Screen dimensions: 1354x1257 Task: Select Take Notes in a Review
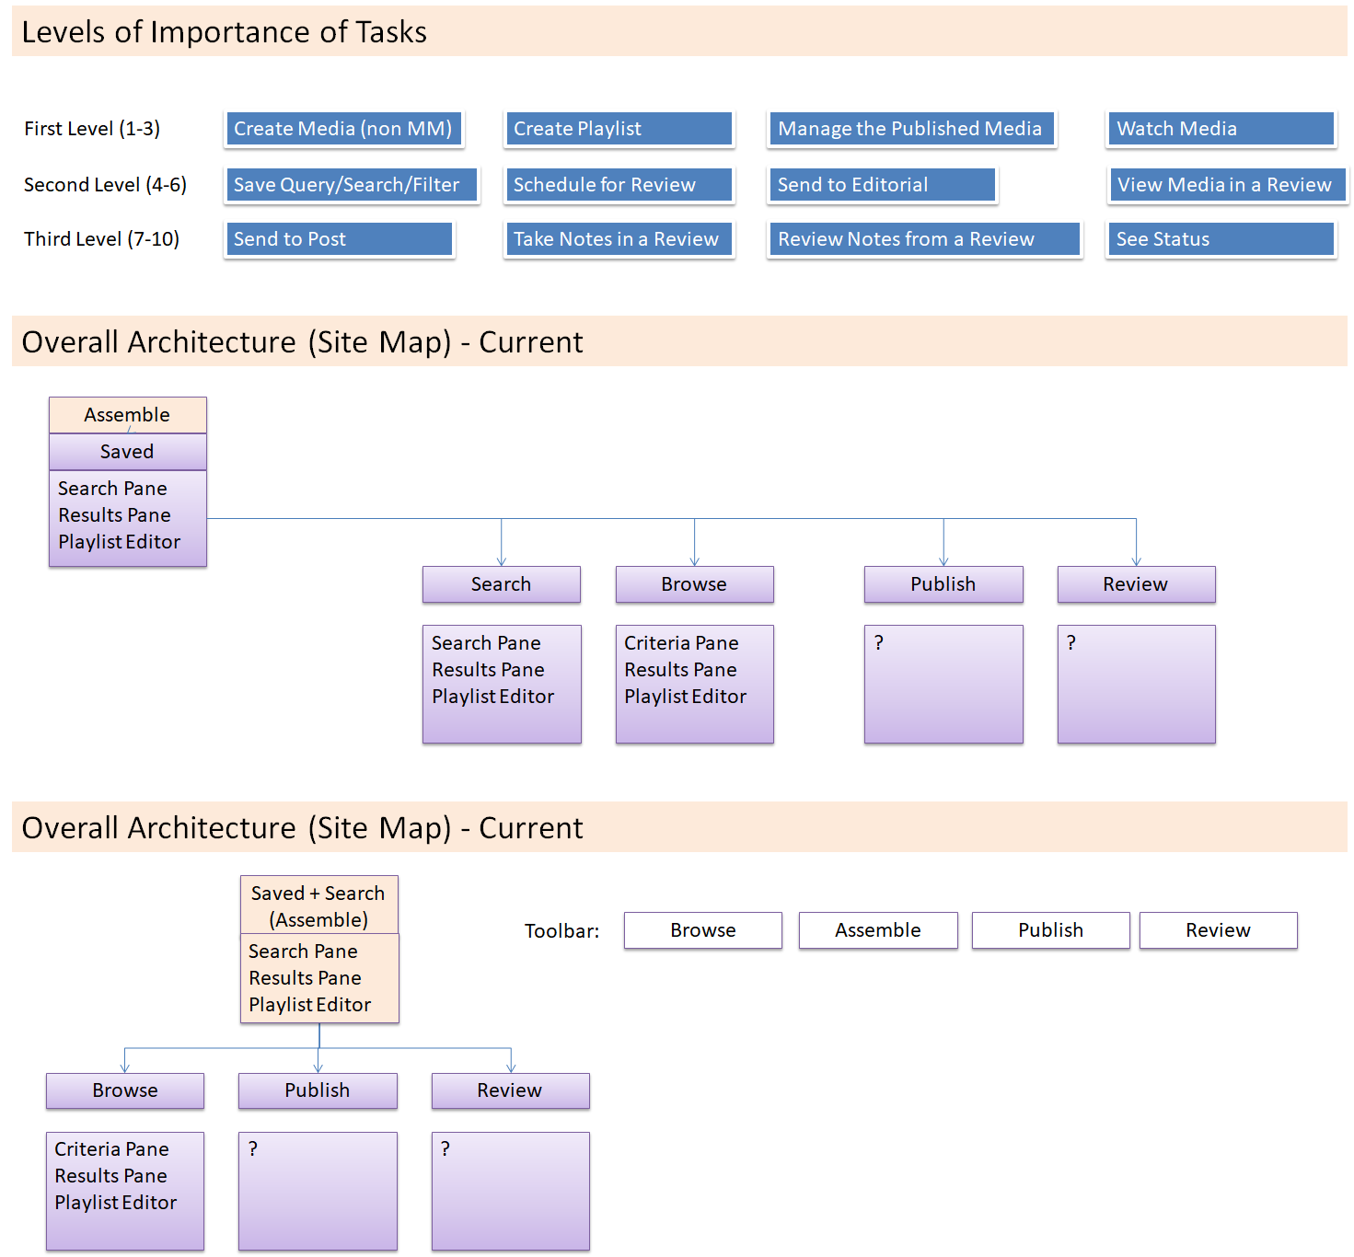[x=618, y=239]
